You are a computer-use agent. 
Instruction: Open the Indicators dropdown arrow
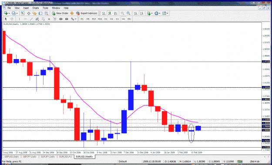pos(152,13)
